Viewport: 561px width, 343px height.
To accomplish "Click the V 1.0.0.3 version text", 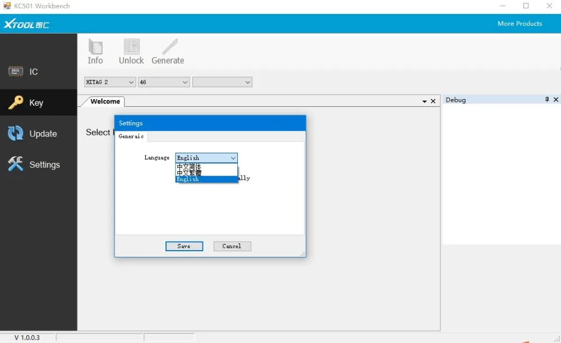I will (x=27, y=337).
